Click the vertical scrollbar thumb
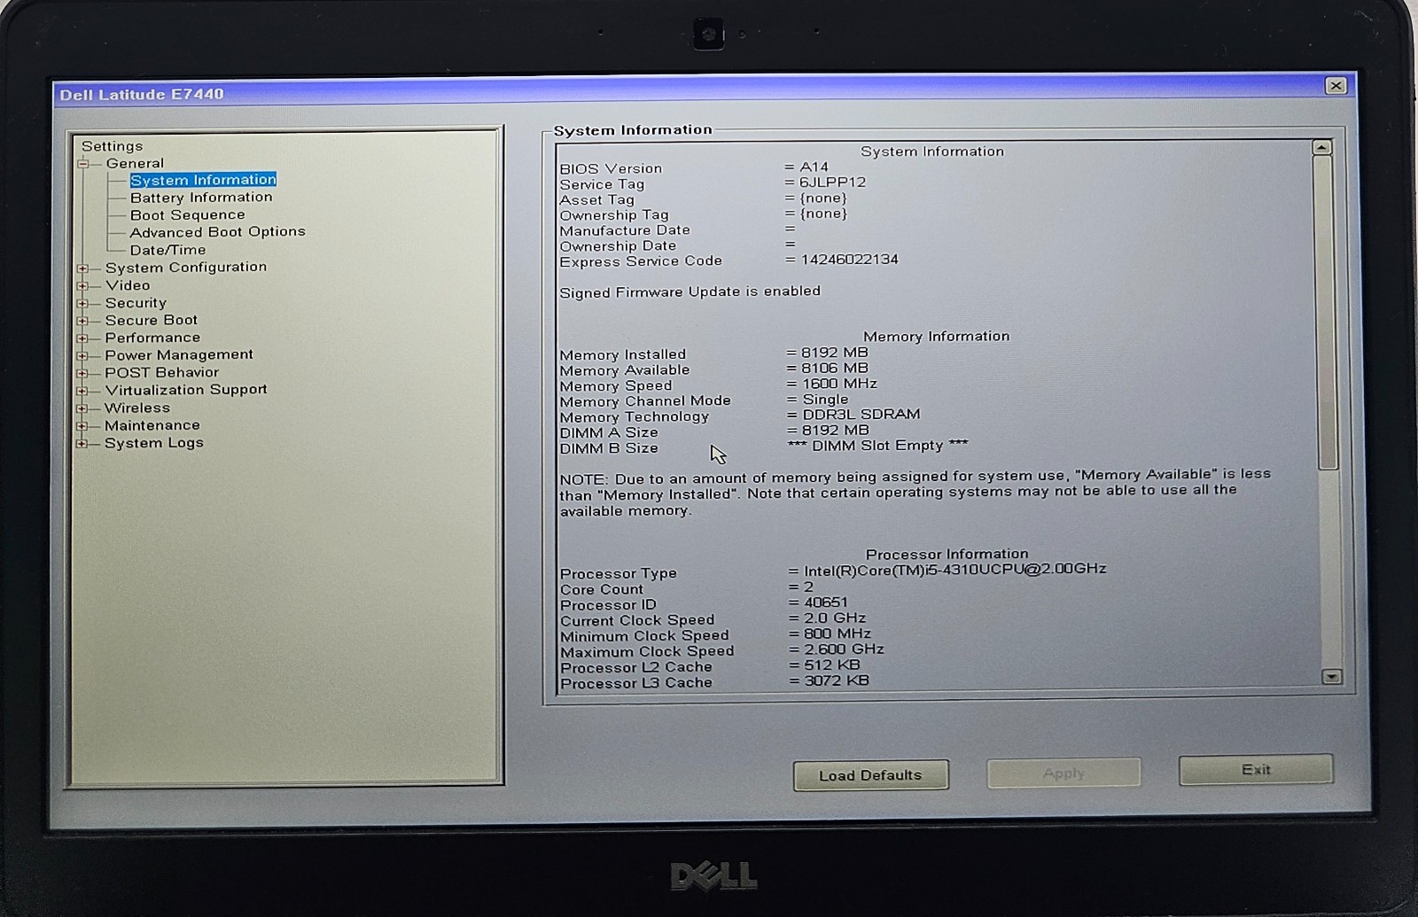Viewport: 1418px width, 917px height. (x=1326, y=313)
